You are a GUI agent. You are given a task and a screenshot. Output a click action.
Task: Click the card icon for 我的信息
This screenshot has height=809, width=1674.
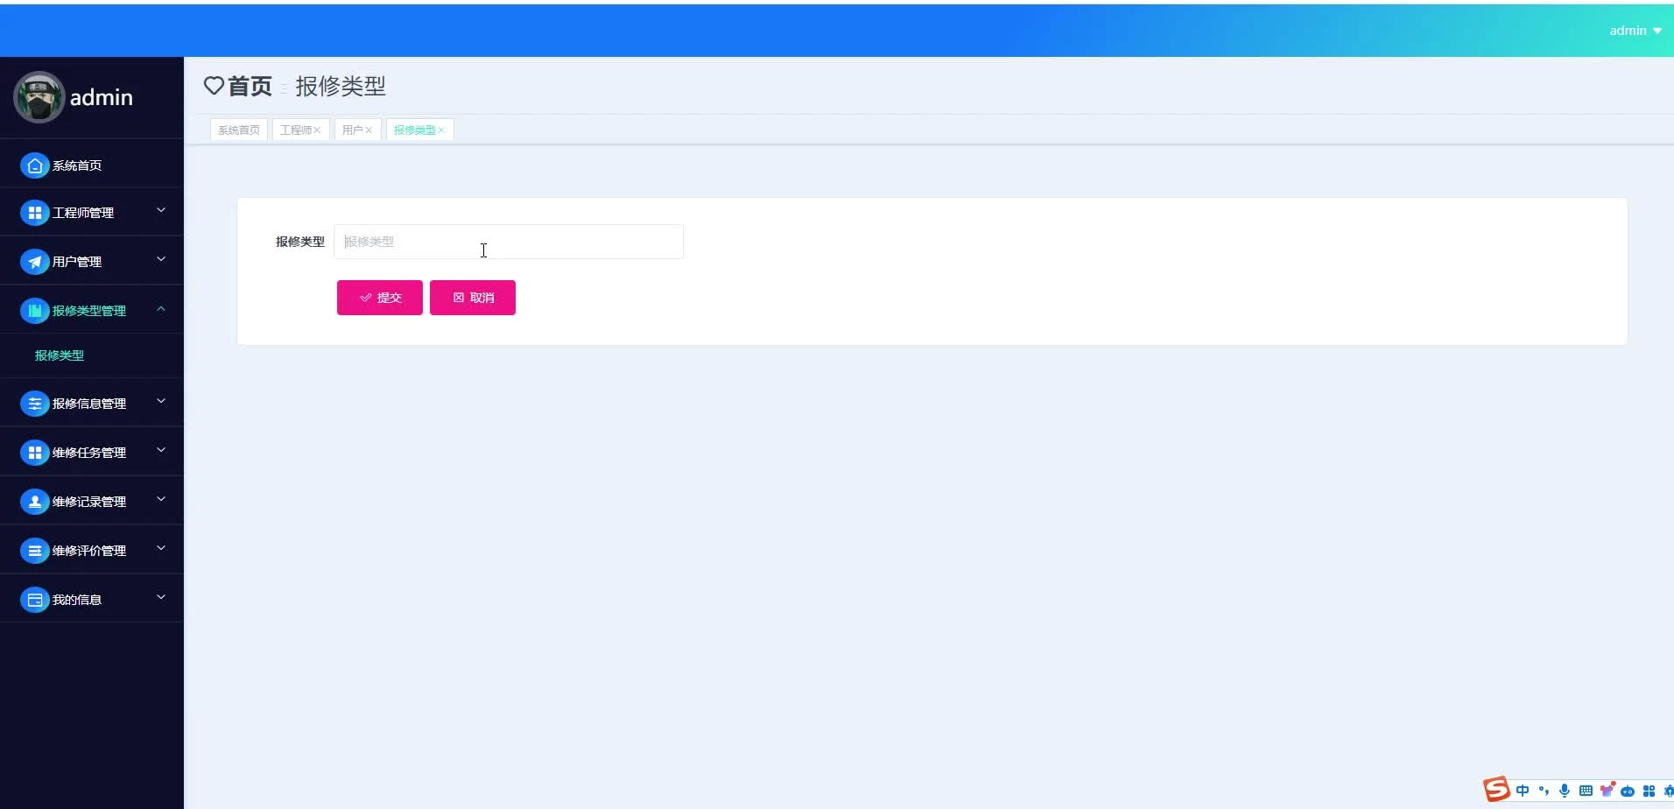[34, 600]
